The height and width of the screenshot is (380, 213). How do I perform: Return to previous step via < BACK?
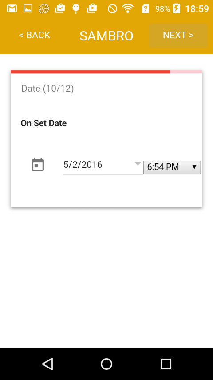(35, 36)
